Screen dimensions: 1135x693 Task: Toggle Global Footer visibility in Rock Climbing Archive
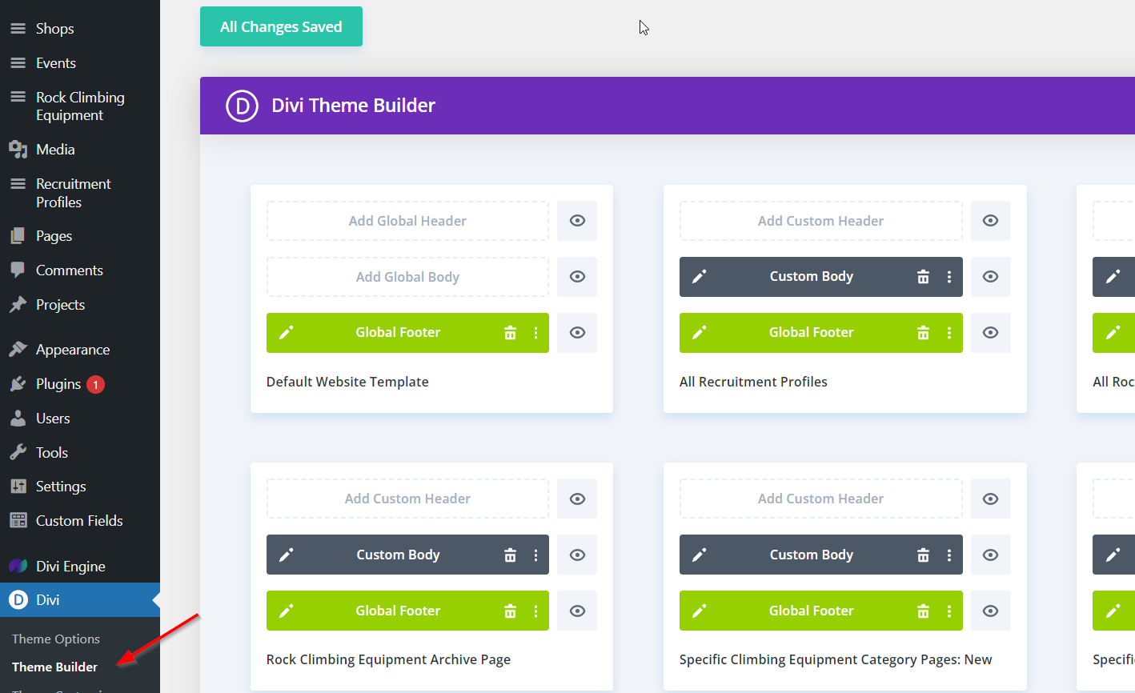click(x=577, y=611)
